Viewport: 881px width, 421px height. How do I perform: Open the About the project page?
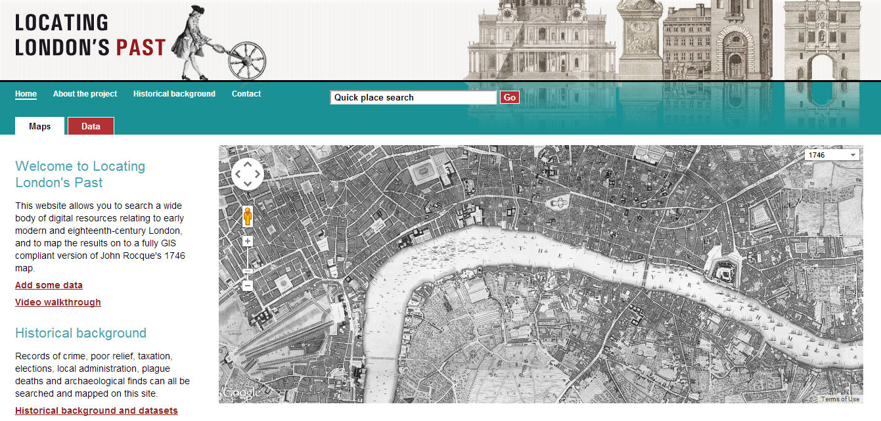point(85,94)
